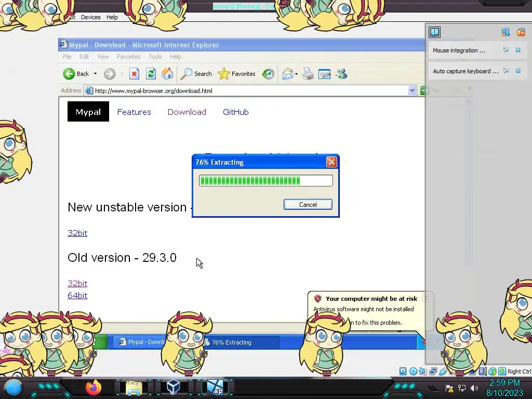The height and width of the screenshot is (399, 532).
Task: Click the 32bit link under Old version 29.3.0
Action: pos(77,283)
